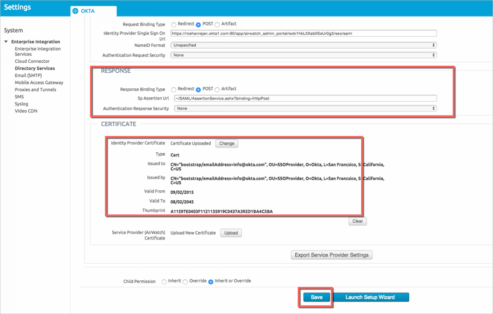Open Authentication Response Security dropdown
The image size is (493, 314).
tap(305, 108)
